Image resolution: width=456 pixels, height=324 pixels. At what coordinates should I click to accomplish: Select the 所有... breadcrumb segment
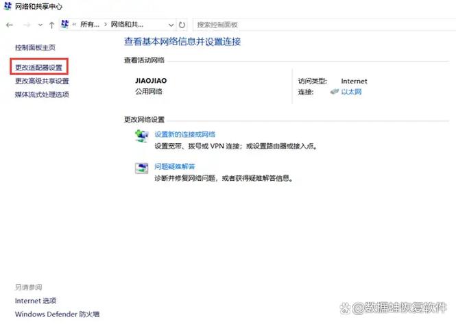(90, 25)
